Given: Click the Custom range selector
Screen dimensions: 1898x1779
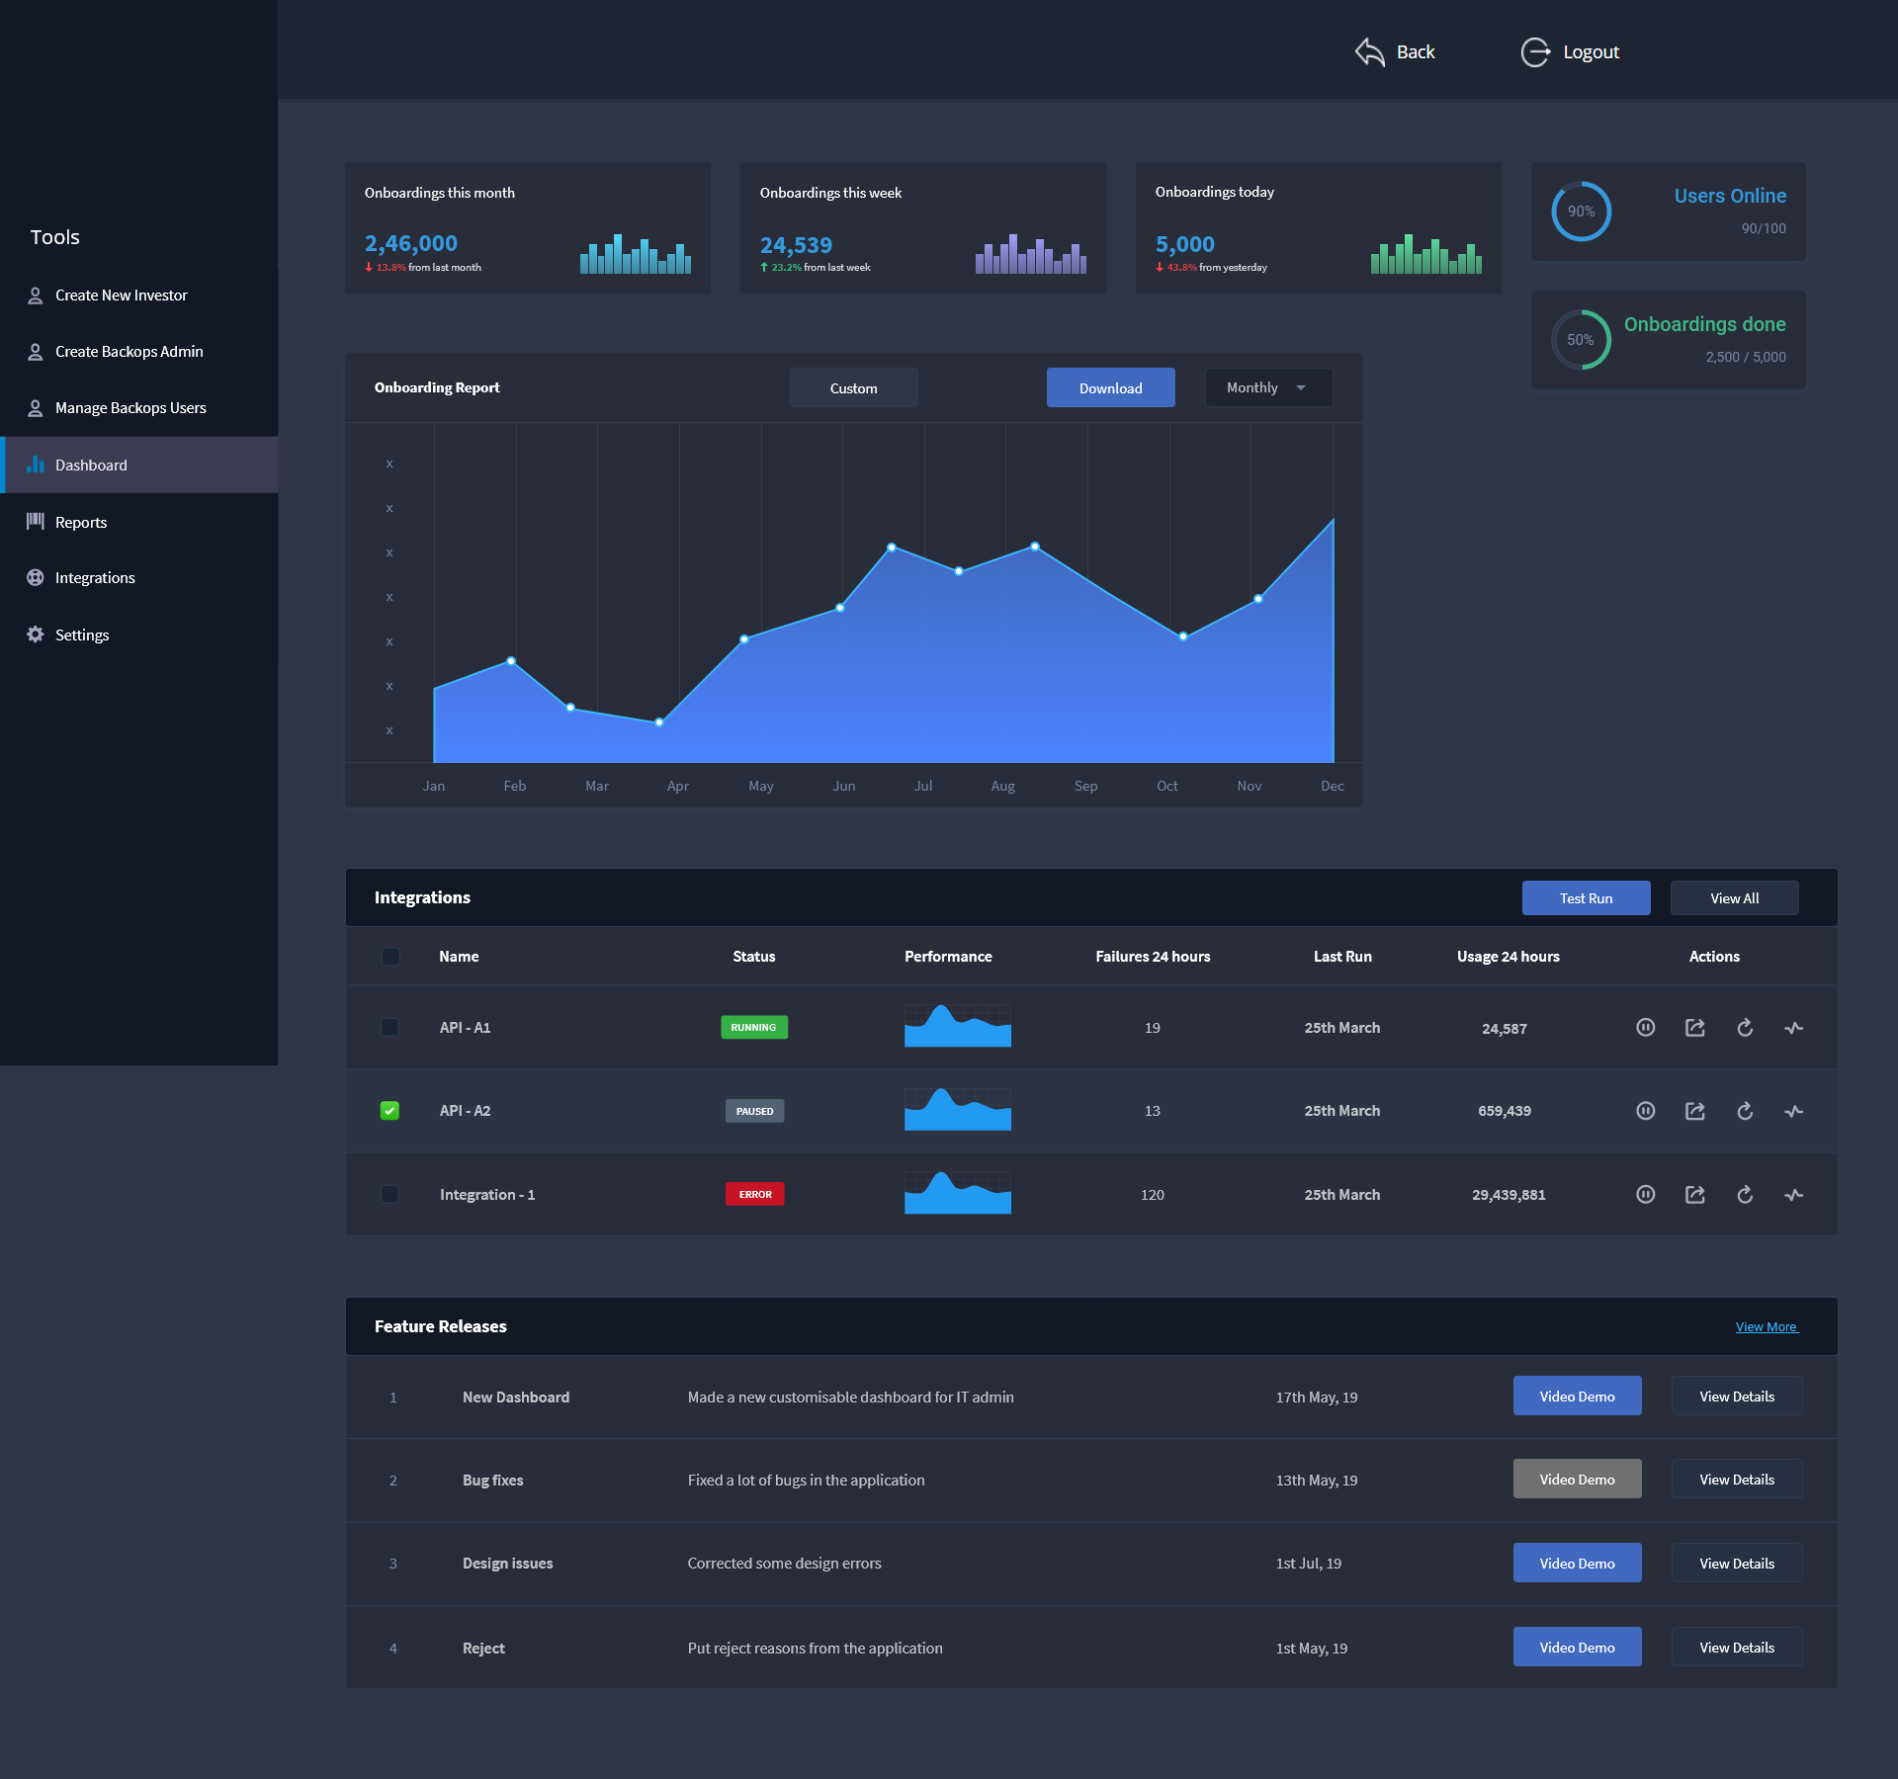Looking at the screenshot, I should pyautogui.click(x=853, y=387).
